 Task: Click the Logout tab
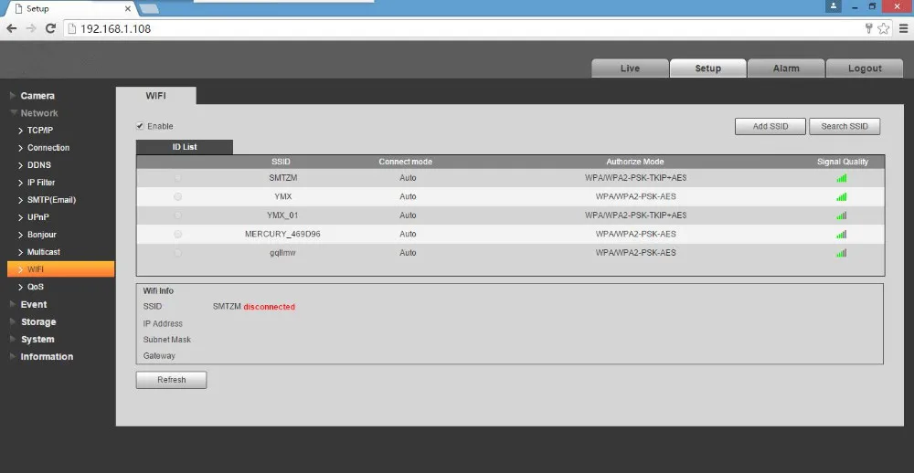click(x=865, y=68)
